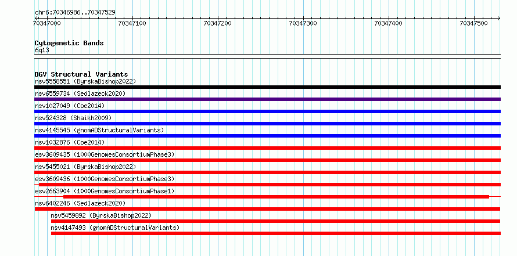Click the red nsv6402246 variant bar

pos(267,209)
